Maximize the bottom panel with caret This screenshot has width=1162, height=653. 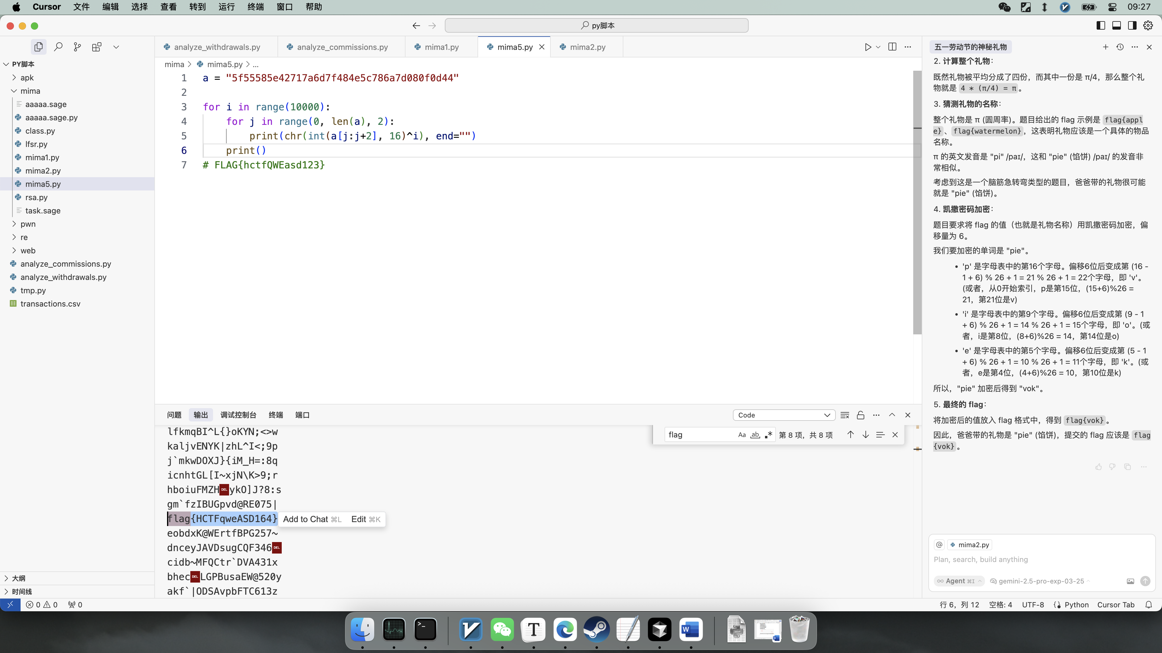[892, 415]
